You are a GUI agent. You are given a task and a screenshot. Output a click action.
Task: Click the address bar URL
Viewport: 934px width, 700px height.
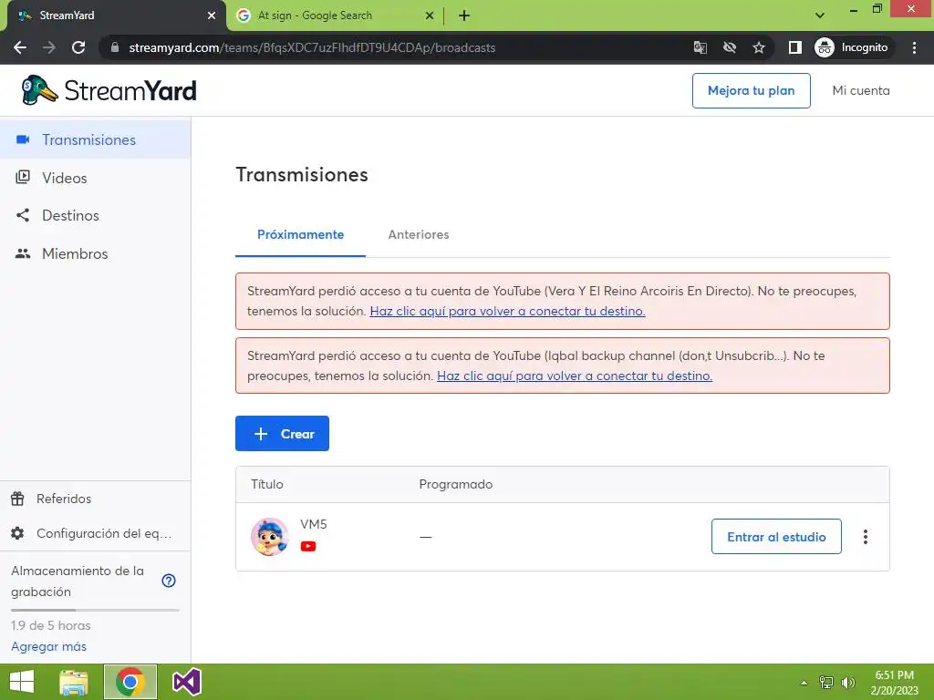[312, 47]
